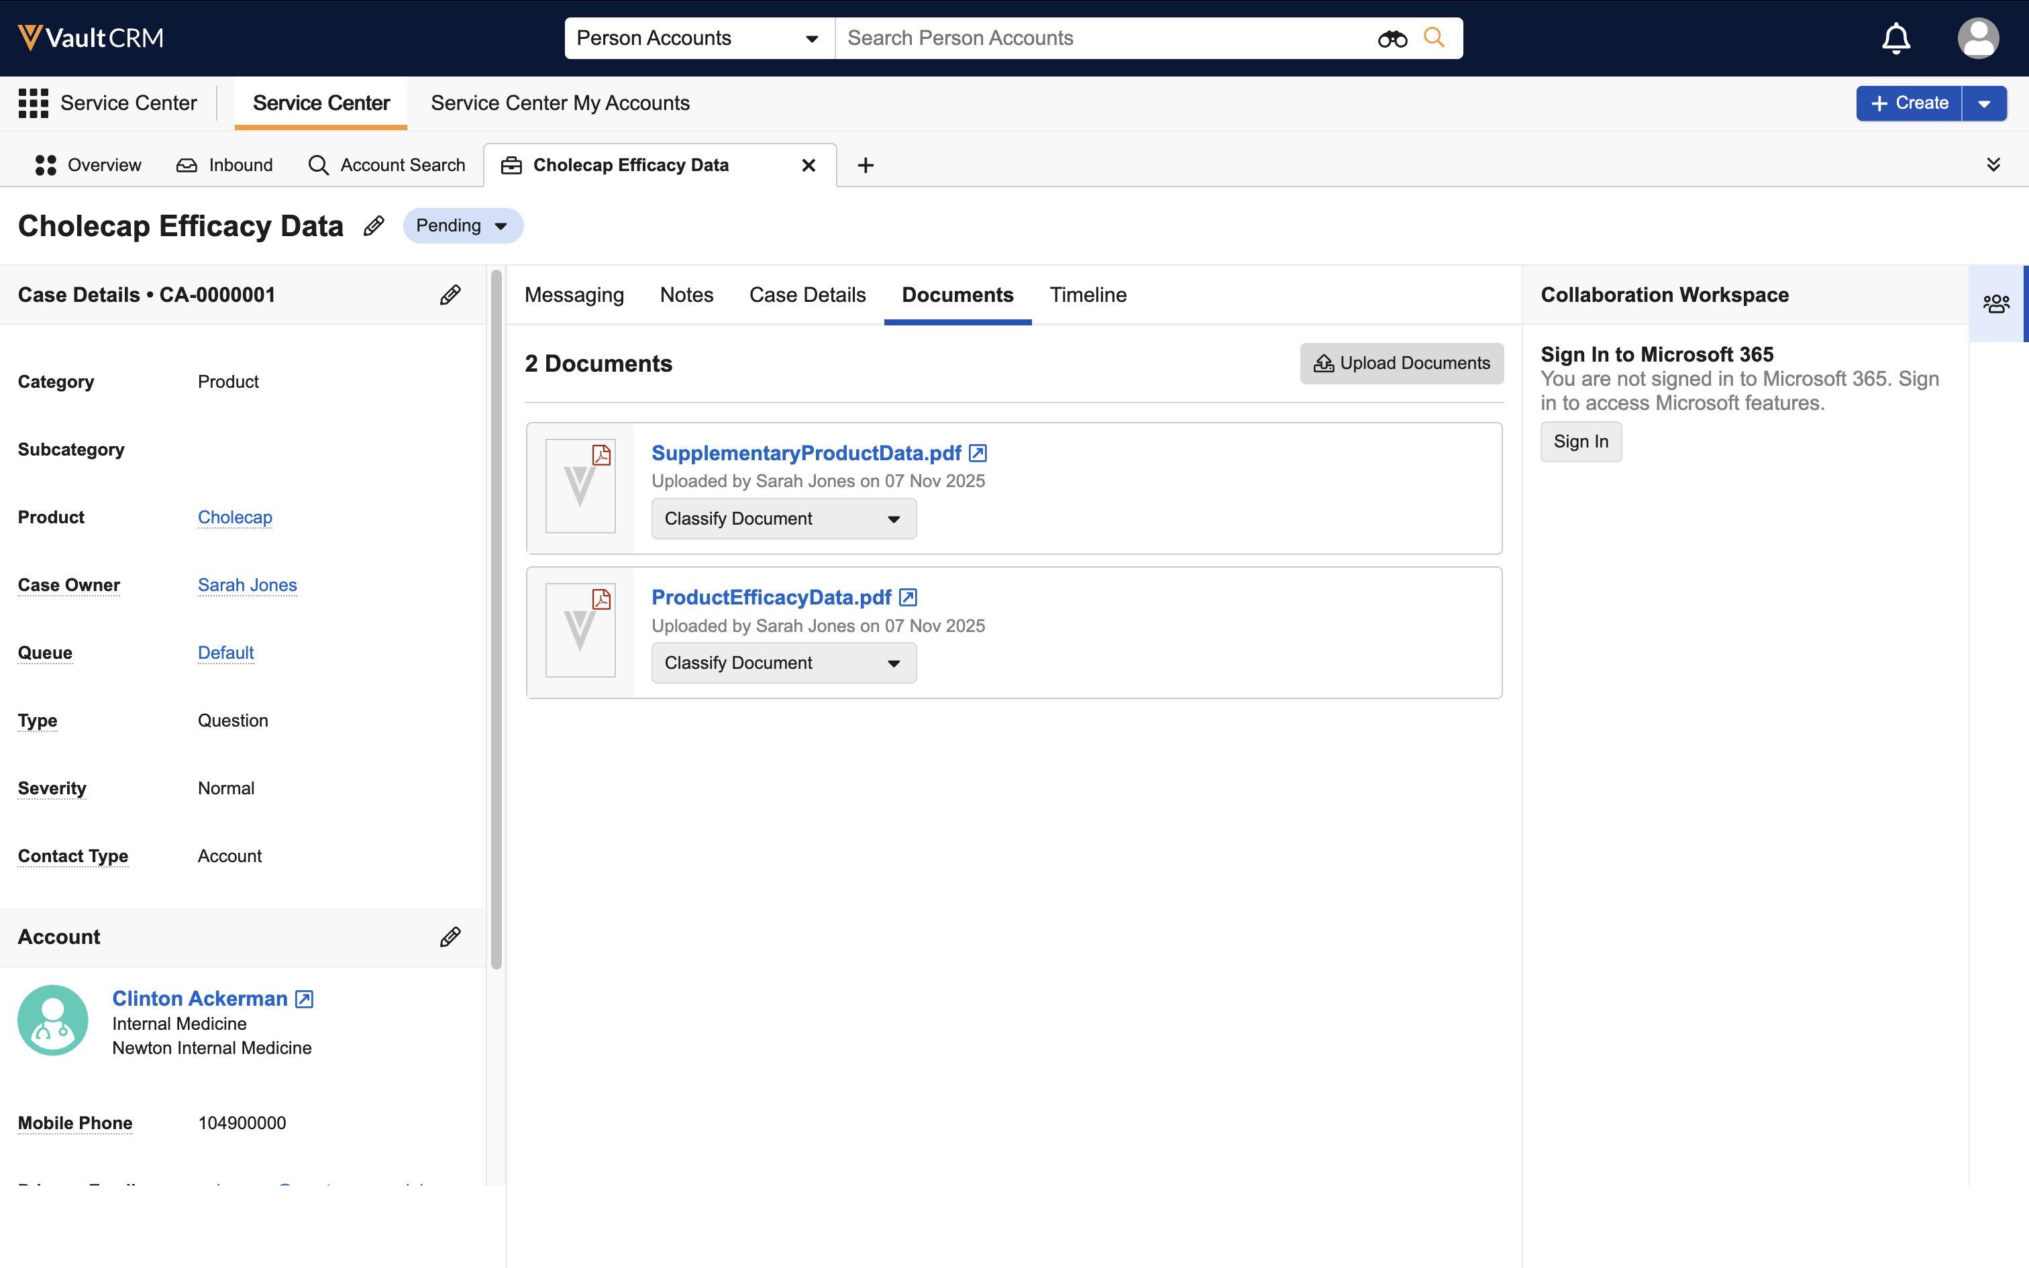Add a new subtab with plus icon
Image resolution: width=2029 pixels, height=1268 pixels.
coord(866,165)
